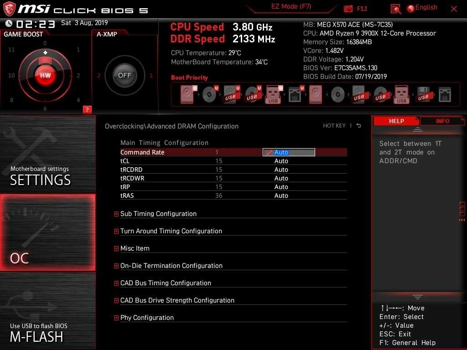
Task: Click the MSI dragon shield logo
Action: (x=9, y=9)
